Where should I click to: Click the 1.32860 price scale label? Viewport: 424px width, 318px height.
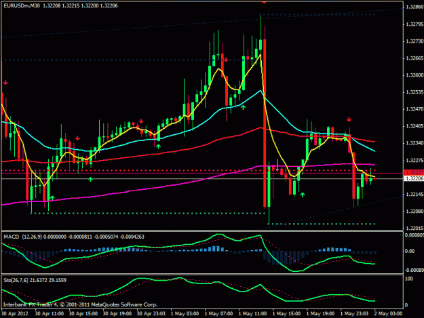(x=415, y=7)
